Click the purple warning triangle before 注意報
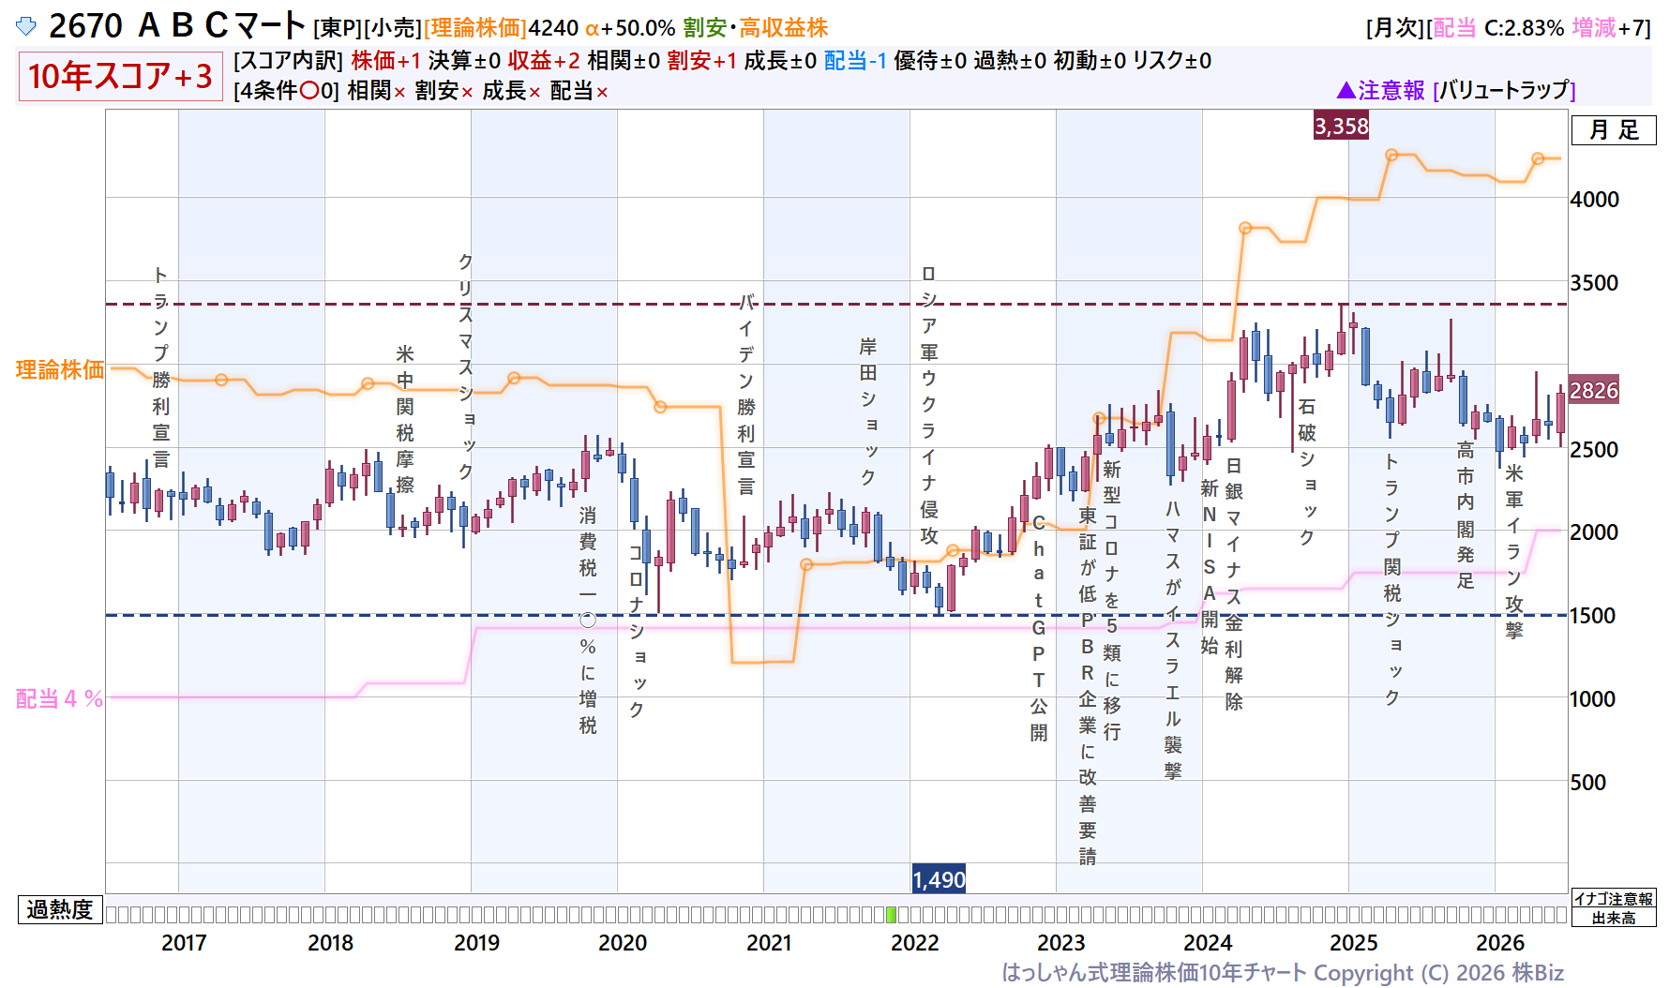1669x988 pixels. point(1346,90)
